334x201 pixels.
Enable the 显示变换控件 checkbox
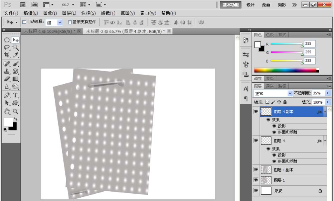70,22
